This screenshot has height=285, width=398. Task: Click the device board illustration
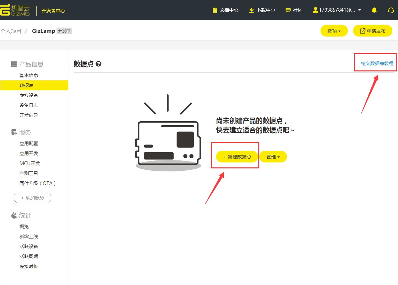pyautogui.click(x=168, y=143)
